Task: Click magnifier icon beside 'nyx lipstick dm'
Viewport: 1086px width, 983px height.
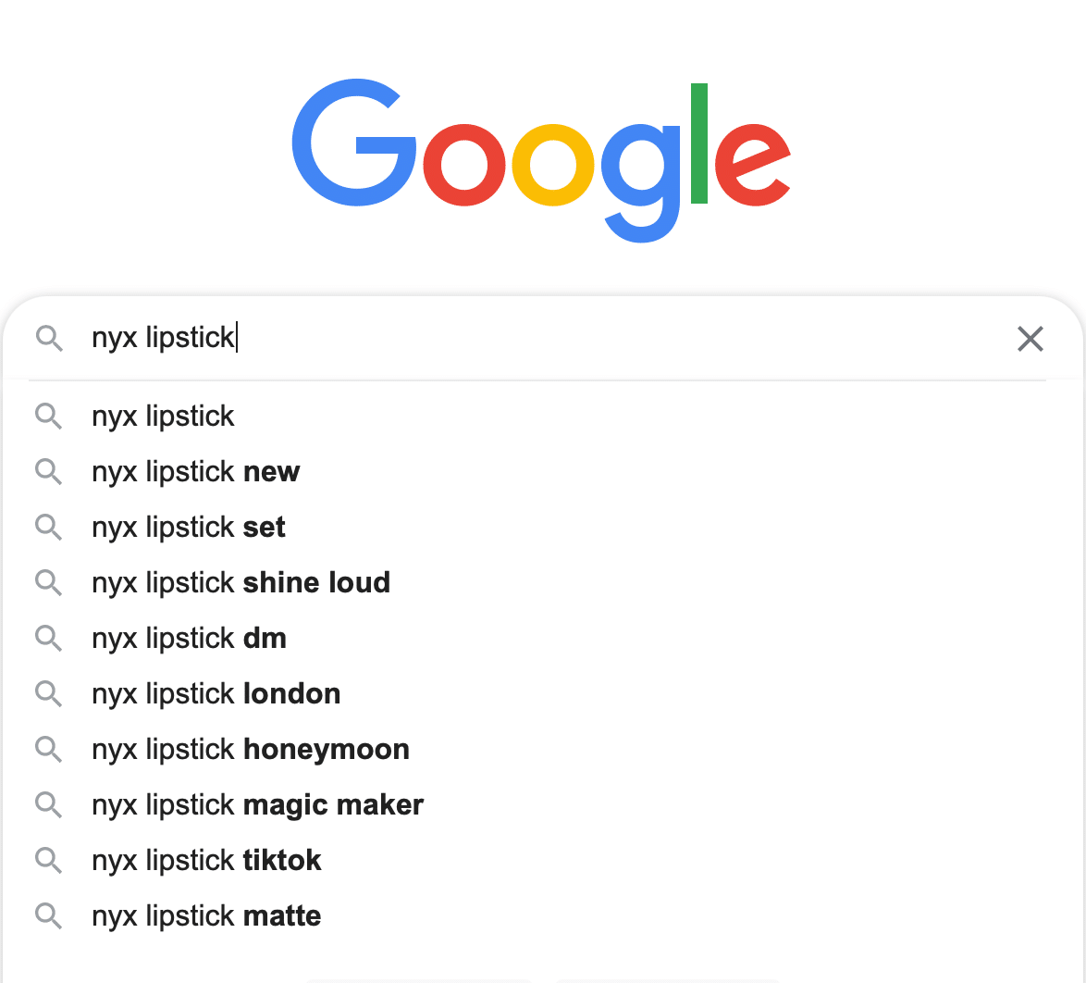Action: [x=48, y=638]
